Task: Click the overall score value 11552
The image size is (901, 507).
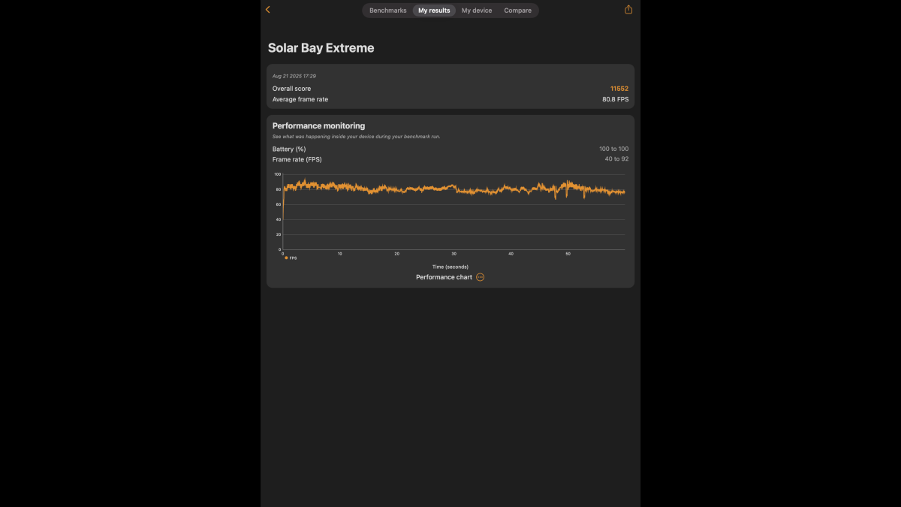Action: point(619,89)
